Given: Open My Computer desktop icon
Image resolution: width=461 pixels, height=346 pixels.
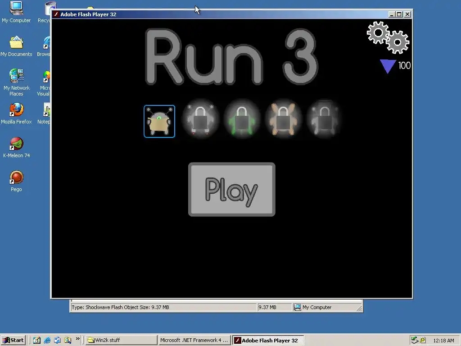Looking at the screenshot, I should click(x=16, y=12).
